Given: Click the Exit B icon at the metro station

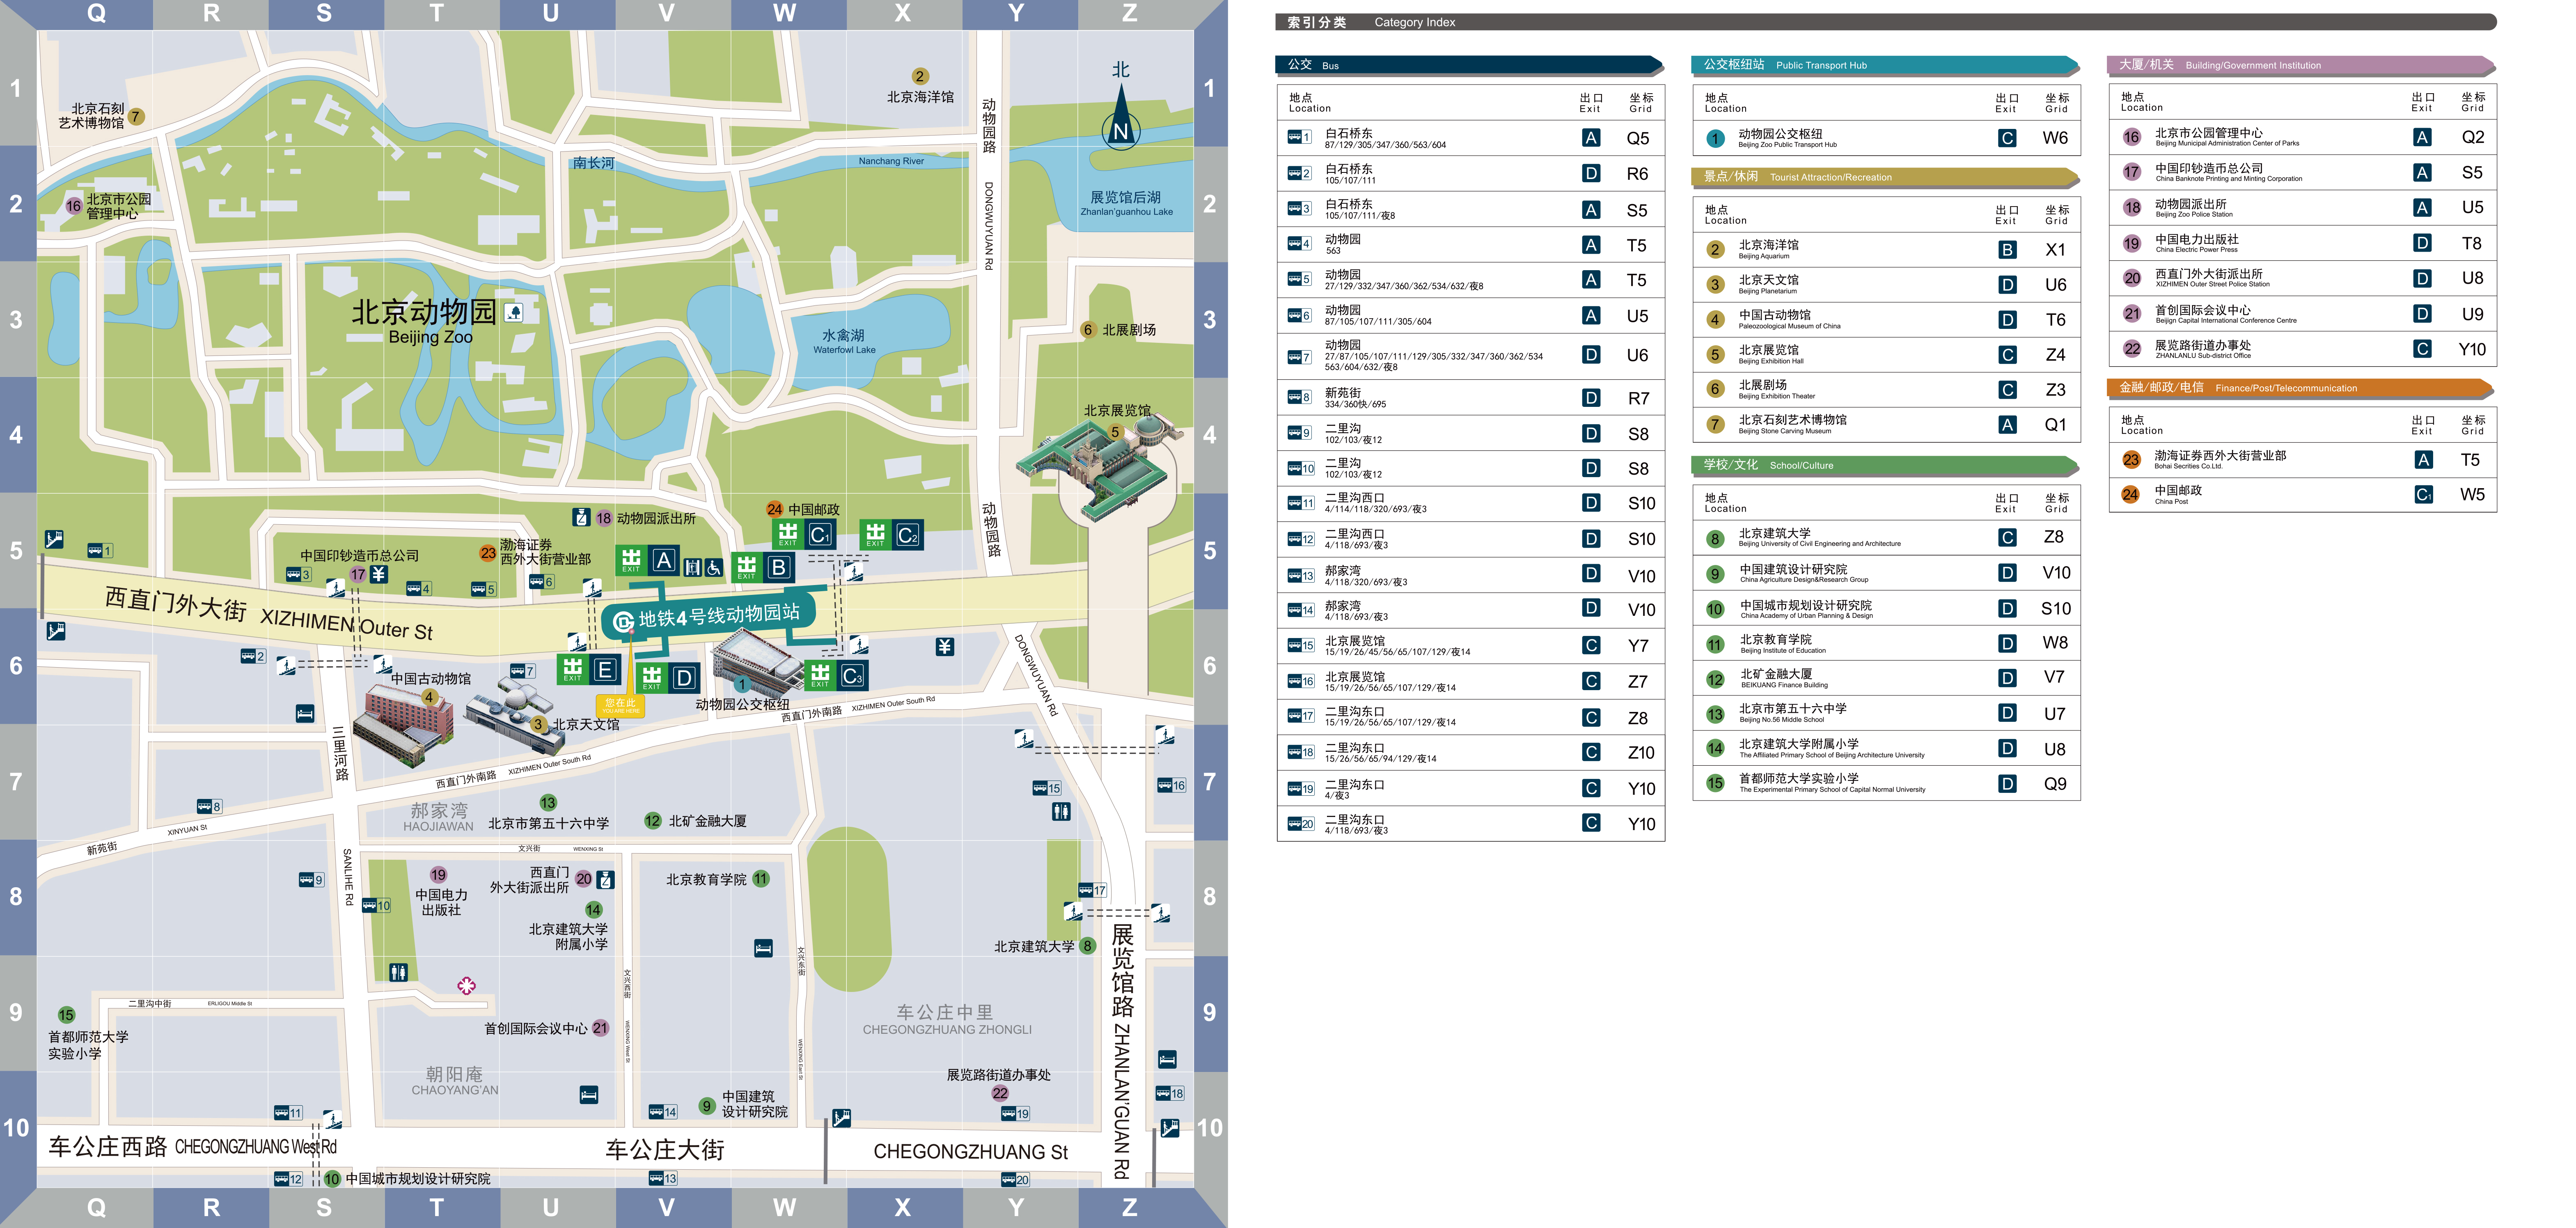Looking at the screenshot, I should pyautogui.click(x=763, y=568).
